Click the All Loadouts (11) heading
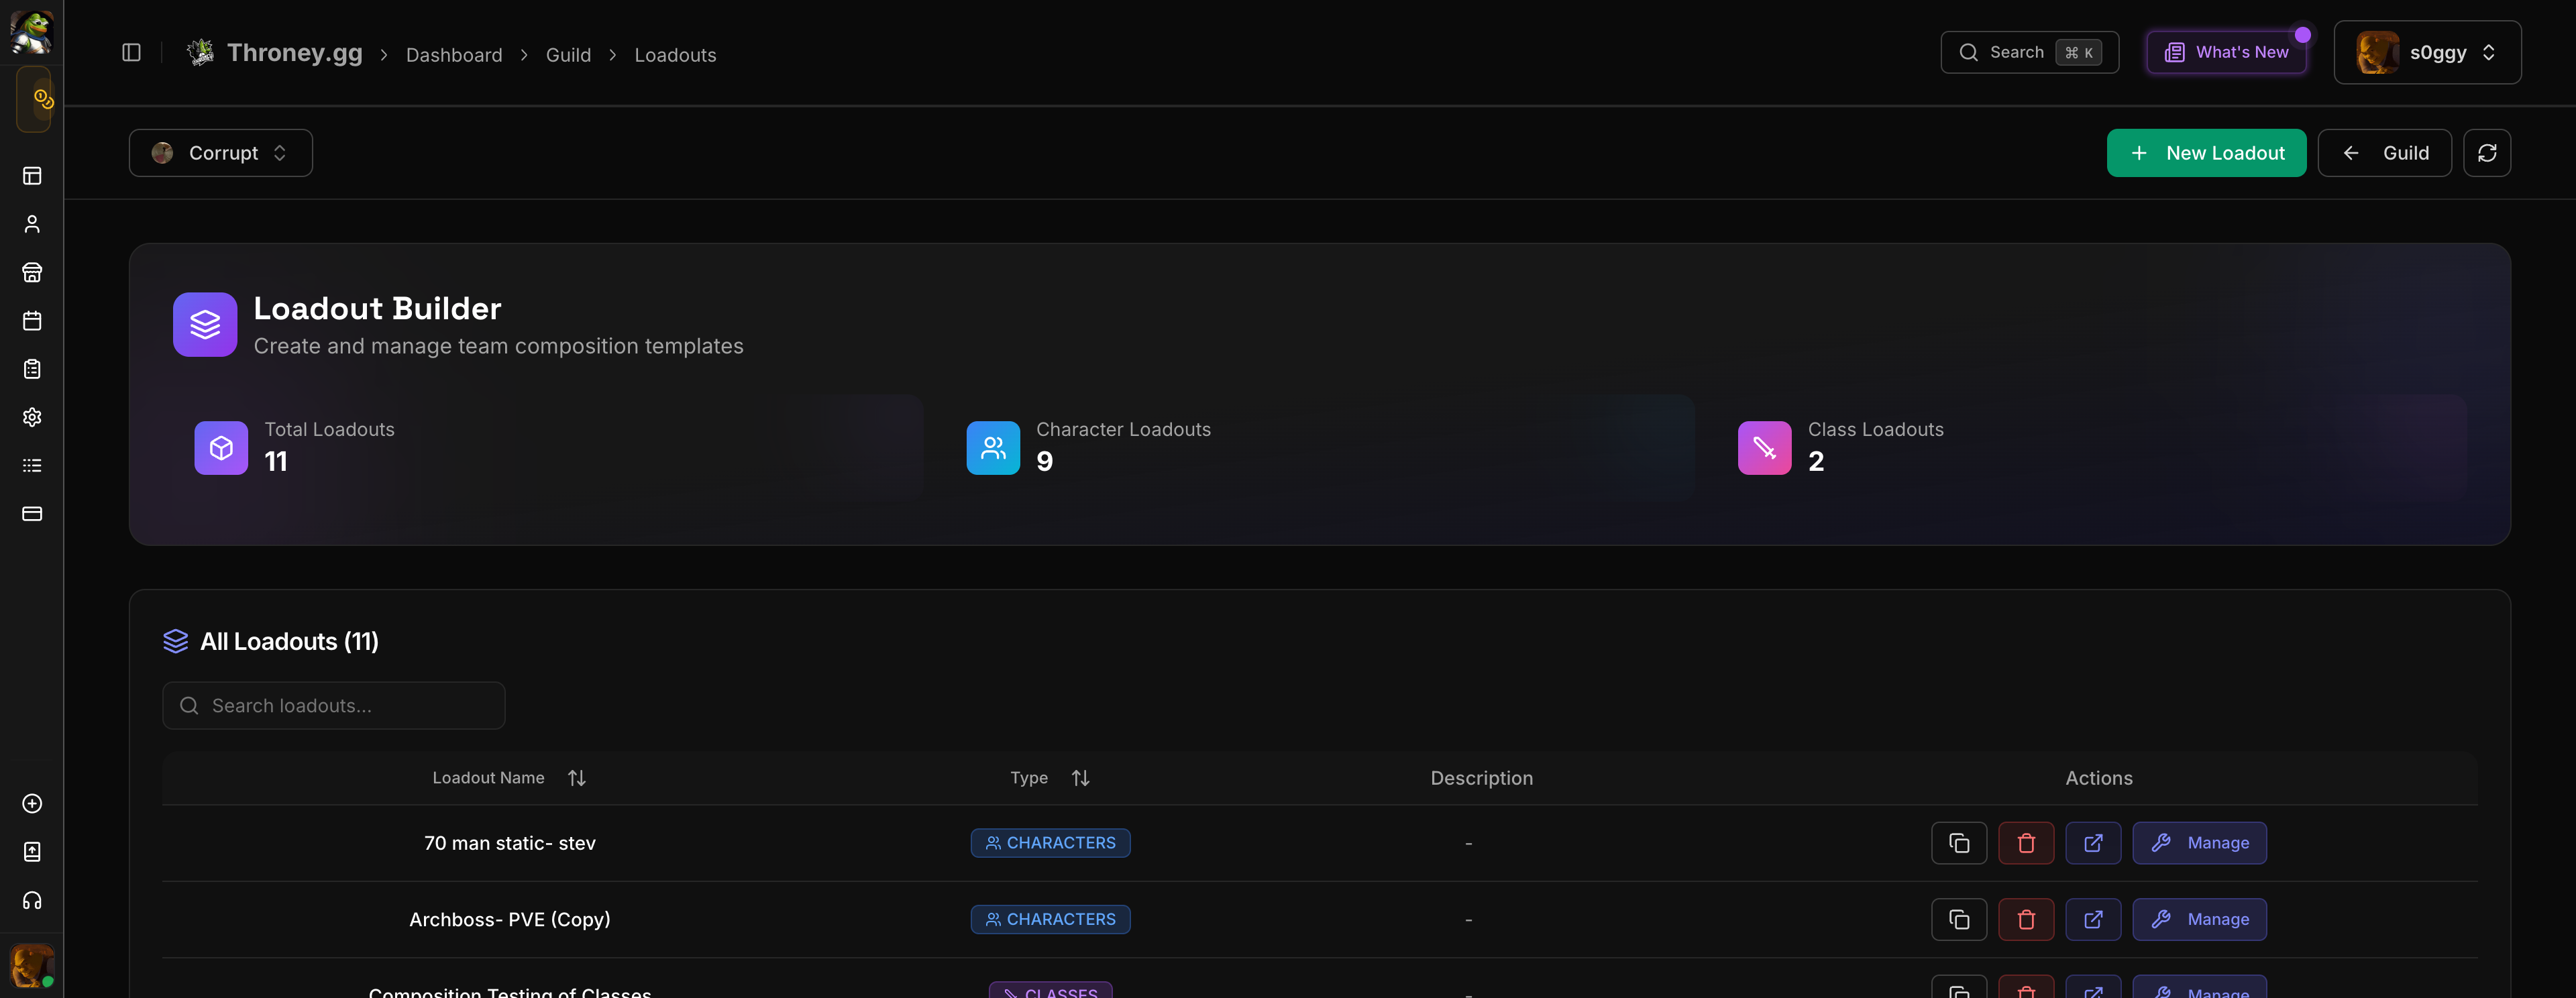This screenshot has width=2576, height=998. (289, 642)
